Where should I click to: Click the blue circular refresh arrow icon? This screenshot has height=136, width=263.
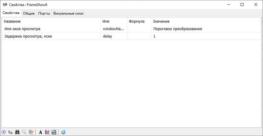click(x=63, y=132)
